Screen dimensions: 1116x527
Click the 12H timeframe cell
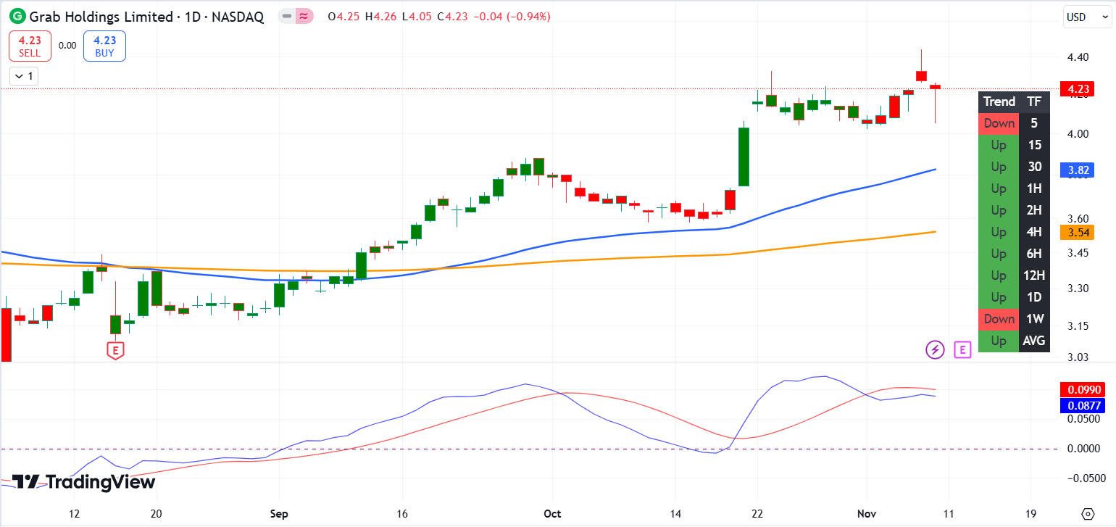[x=1034, y=275]
